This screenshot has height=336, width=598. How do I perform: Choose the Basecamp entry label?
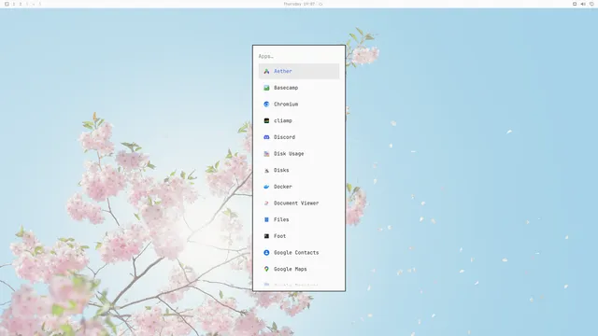(x=286, y=88)
